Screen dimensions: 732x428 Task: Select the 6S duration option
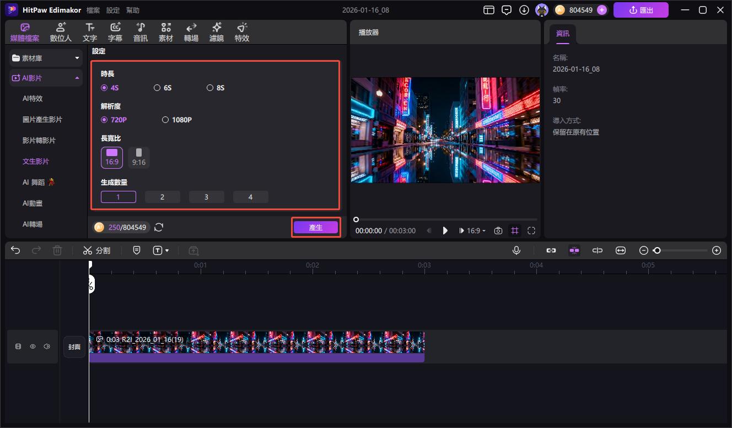(164, 88)
